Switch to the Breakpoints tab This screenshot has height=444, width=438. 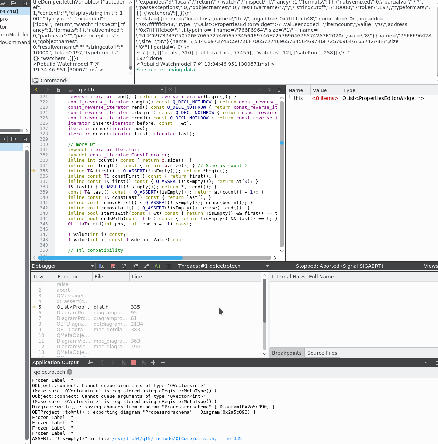coord(287,353)
